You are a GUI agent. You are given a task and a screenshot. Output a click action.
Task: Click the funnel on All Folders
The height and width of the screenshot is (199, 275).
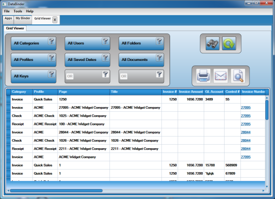click(x=159, y=42)
